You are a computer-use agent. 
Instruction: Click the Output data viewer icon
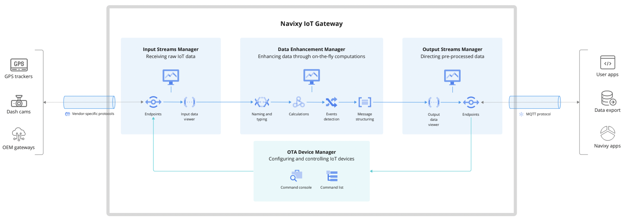tap(434, 102)
